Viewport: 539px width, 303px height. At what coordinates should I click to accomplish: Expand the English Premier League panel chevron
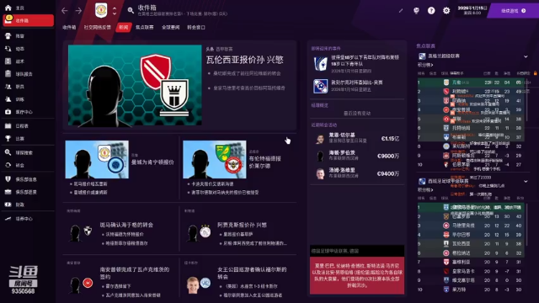(526, 56)
